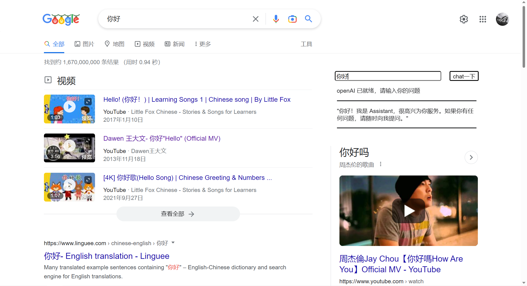Open the settings gear icon
Image resolution: width=527 pixels, height=286 pixels.
tap(464, 19)
